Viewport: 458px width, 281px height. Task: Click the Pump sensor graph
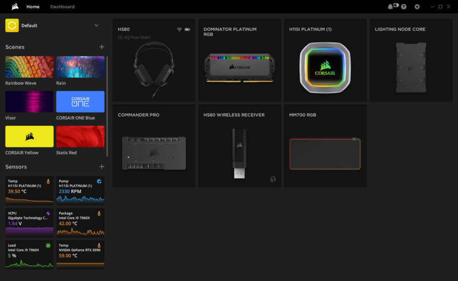tap(80, 199)
